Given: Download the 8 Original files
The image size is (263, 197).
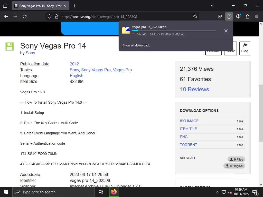Looking at the screenshot, I should pos(234,166).
